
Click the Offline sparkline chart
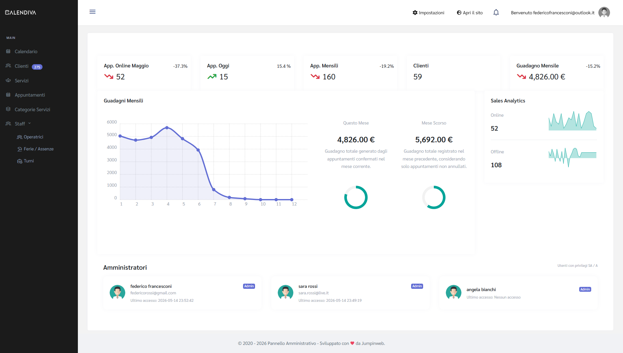tap(572, 157)
